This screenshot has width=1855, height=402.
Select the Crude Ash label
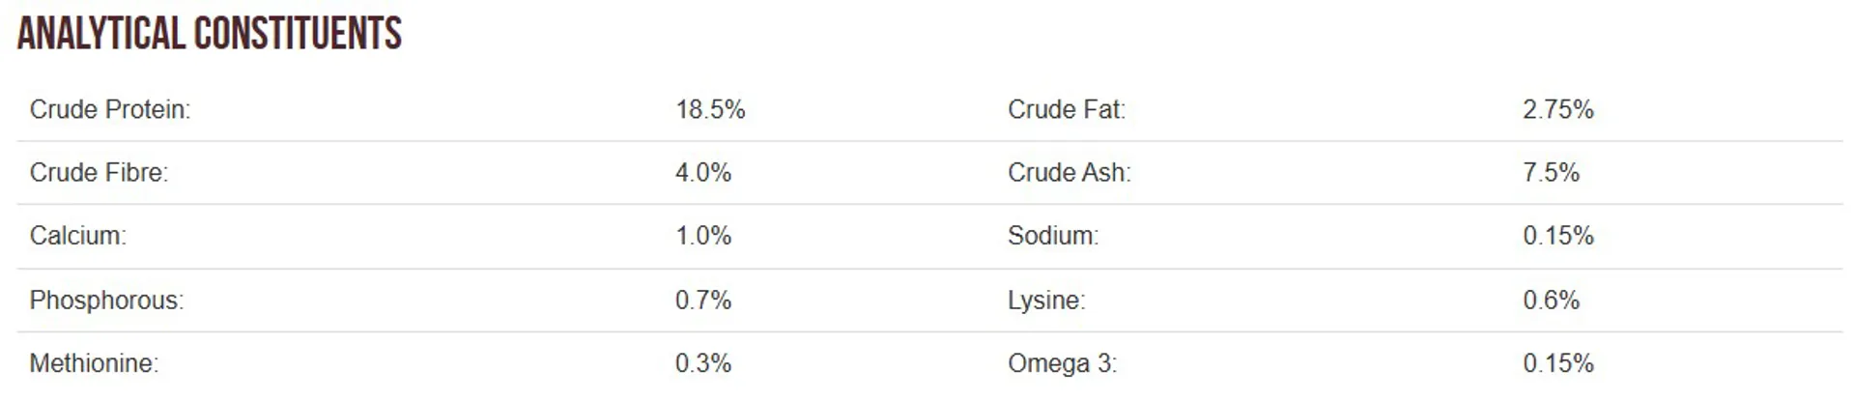click(1070, 172)
